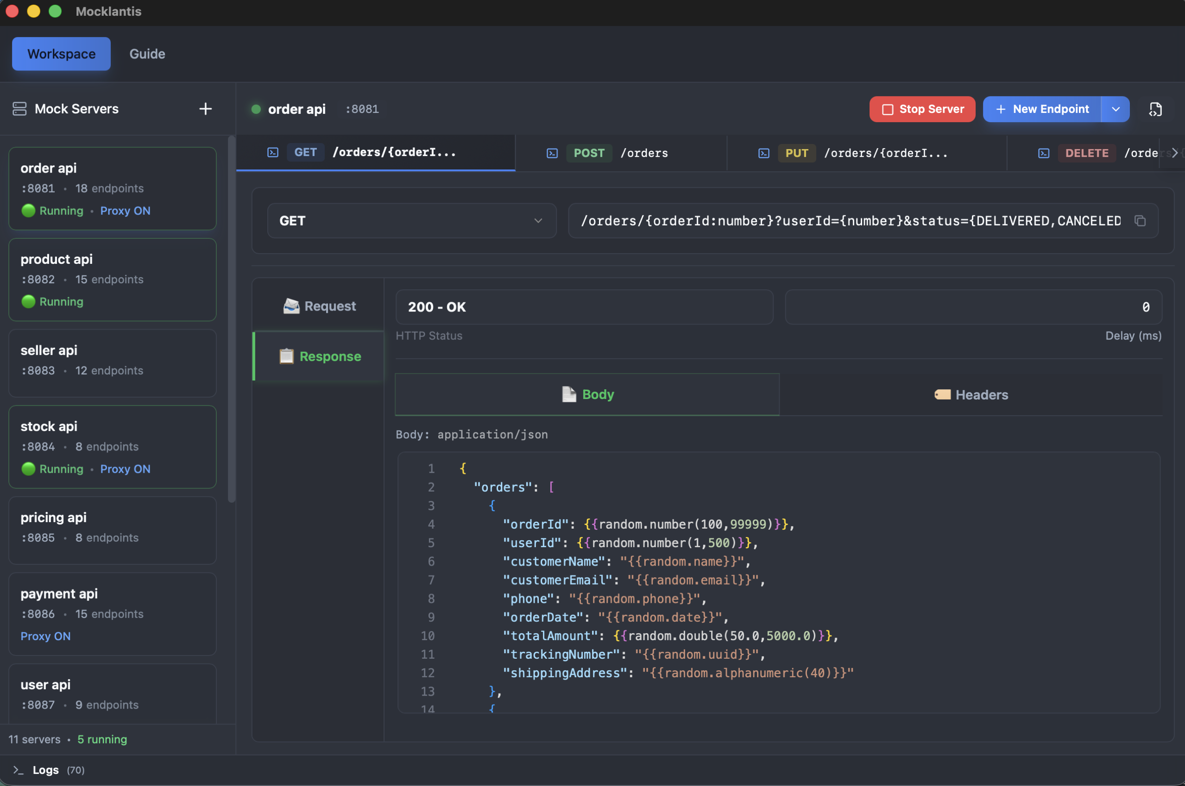Image resolution: width=1185 pixels, height=786 pixels.
Task: Click the sidebar's vertical scrollbar
Action: 231,319
